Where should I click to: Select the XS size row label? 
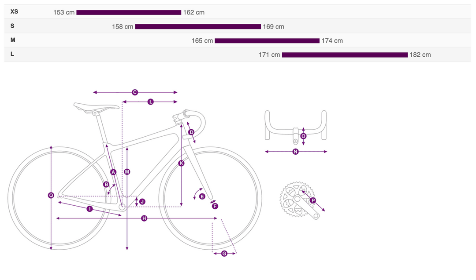(x=15, y=12)
